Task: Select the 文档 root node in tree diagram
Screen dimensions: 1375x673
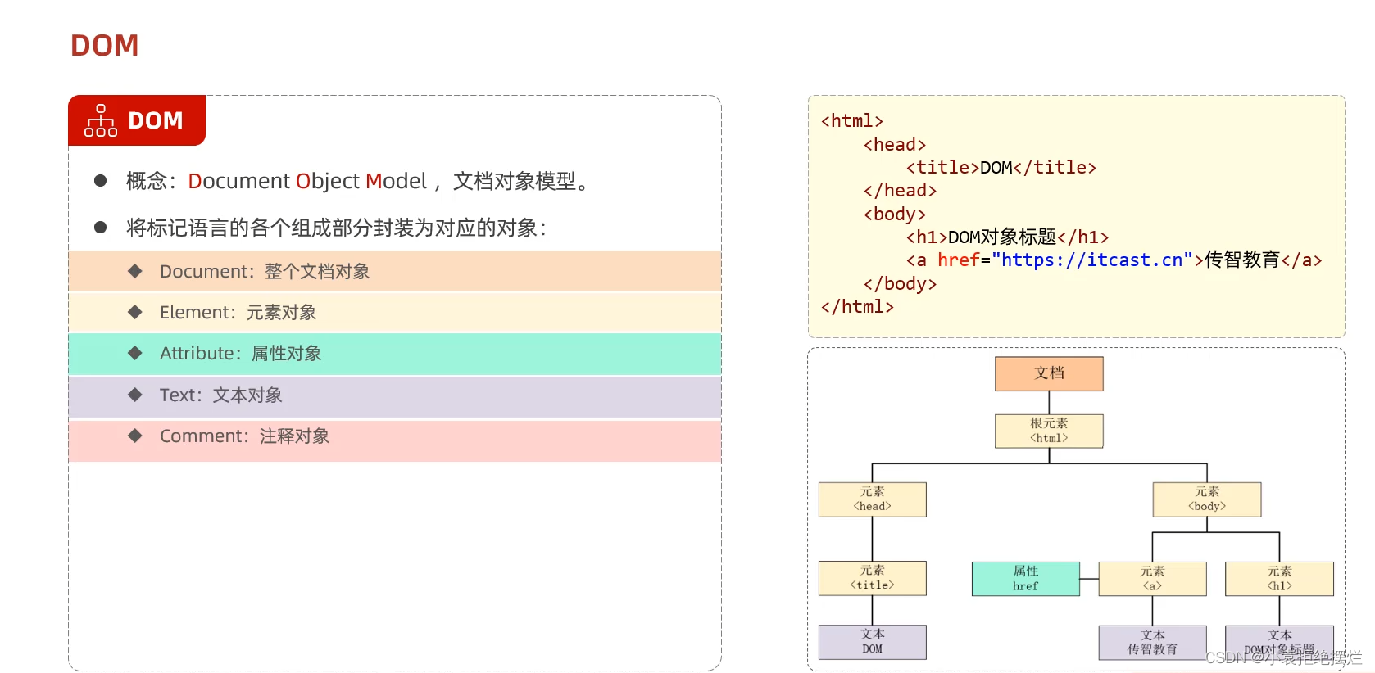Action: [x=1049, y=373]
